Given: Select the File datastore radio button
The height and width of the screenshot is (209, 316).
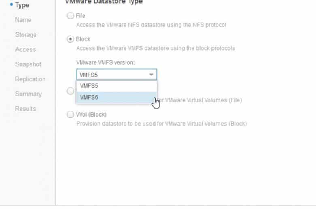Looking at the screenshot, I should [x=70, y=15].
